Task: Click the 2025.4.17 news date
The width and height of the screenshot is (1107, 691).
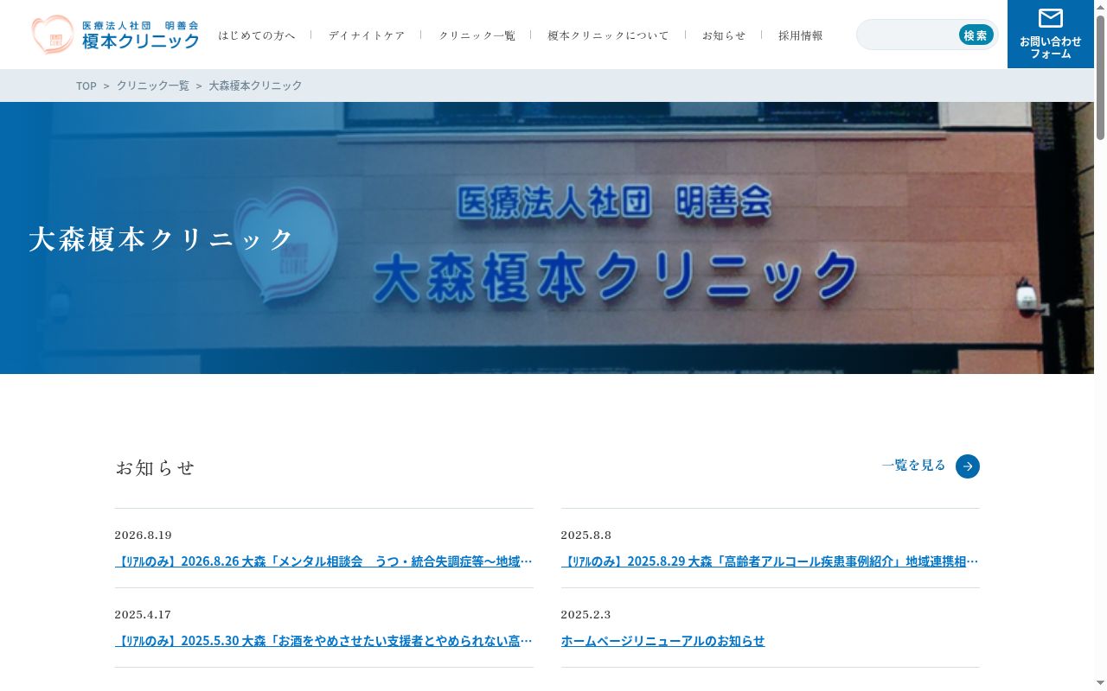Action: point(144,614)
